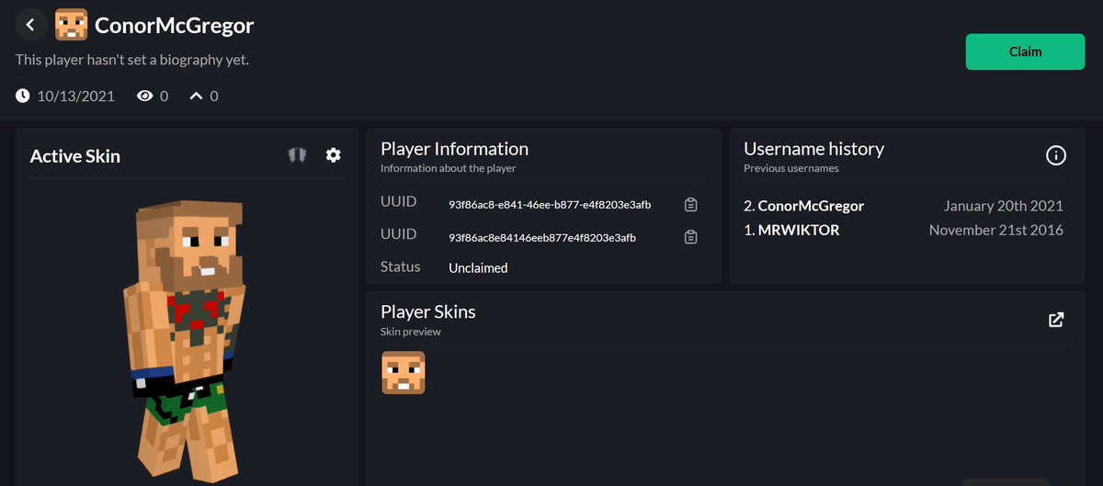Click the 10/13/2021 date text
Image resolution: width=1103 pixels, height=486 pixels.
click(x=76, y=96)
